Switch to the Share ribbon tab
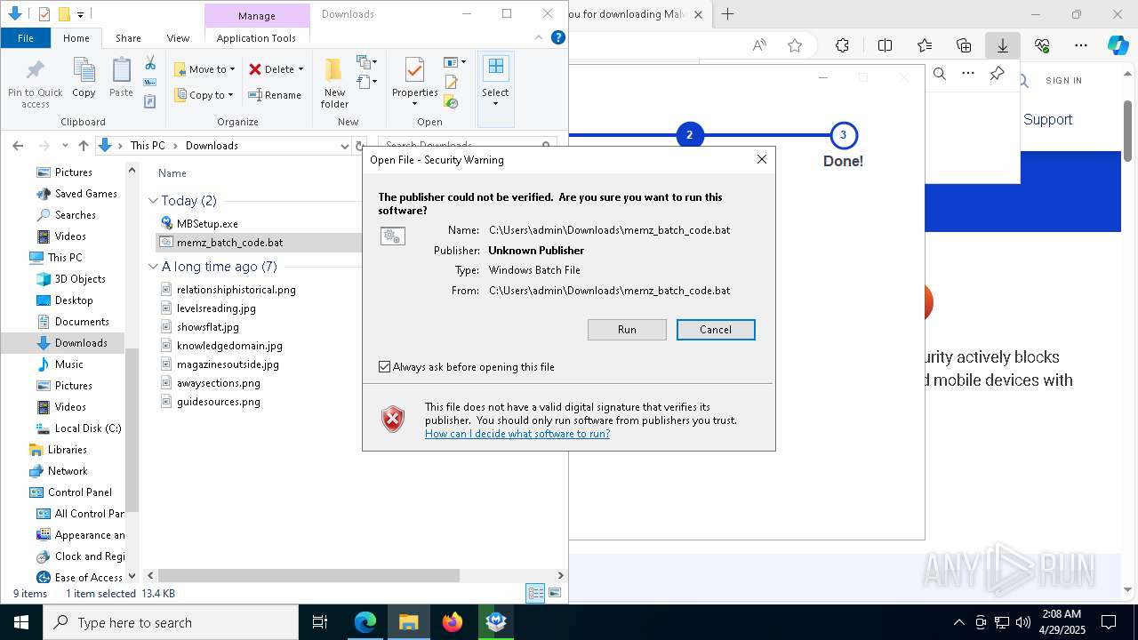The width and height of the screenshot is (1138, 640). pyautogui.click(x=128, y=38)
